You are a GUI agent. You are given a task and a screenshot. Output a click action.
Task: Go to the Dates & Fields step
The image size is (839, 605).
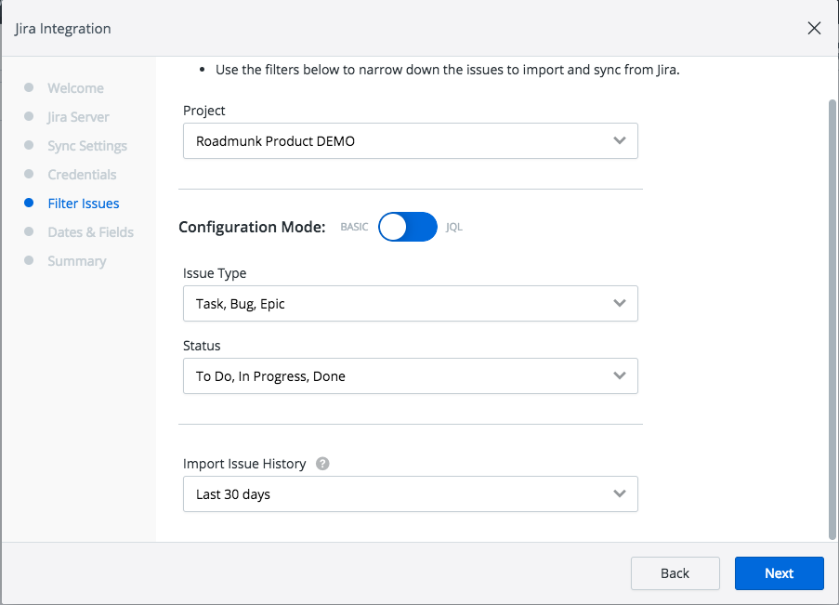coord(90,232)
